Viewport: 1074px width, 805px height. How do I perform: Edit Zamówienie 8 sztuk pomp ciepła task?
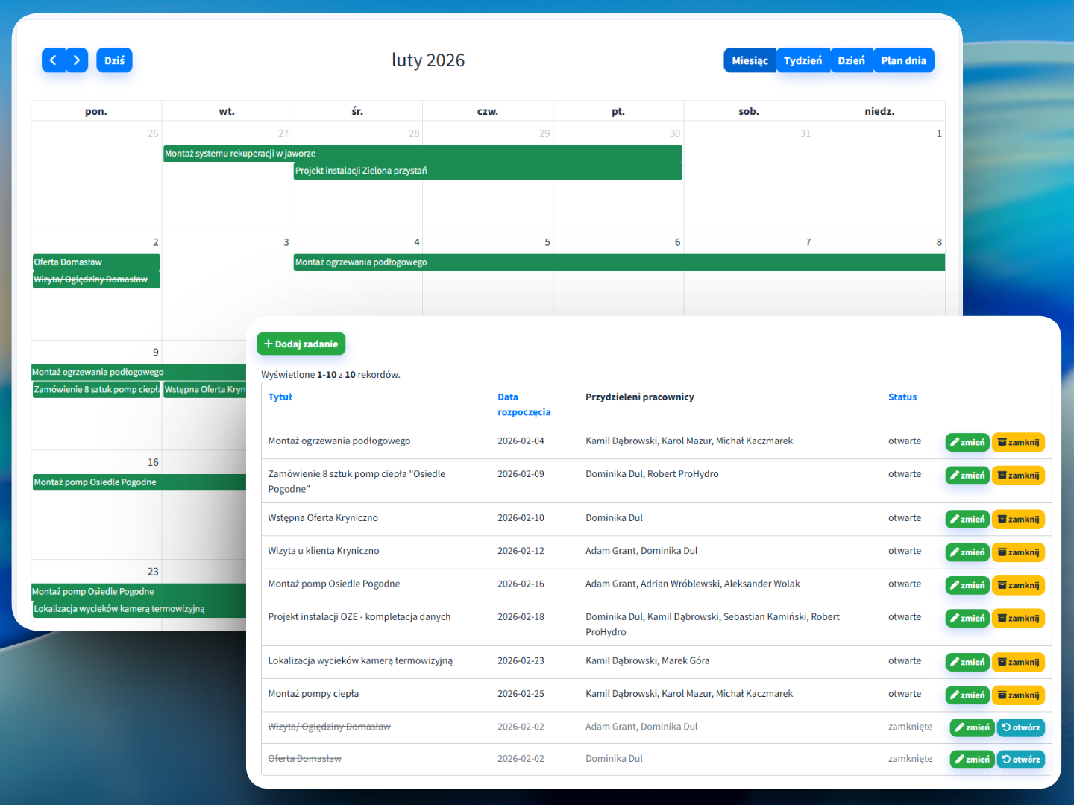pos(967,475)
